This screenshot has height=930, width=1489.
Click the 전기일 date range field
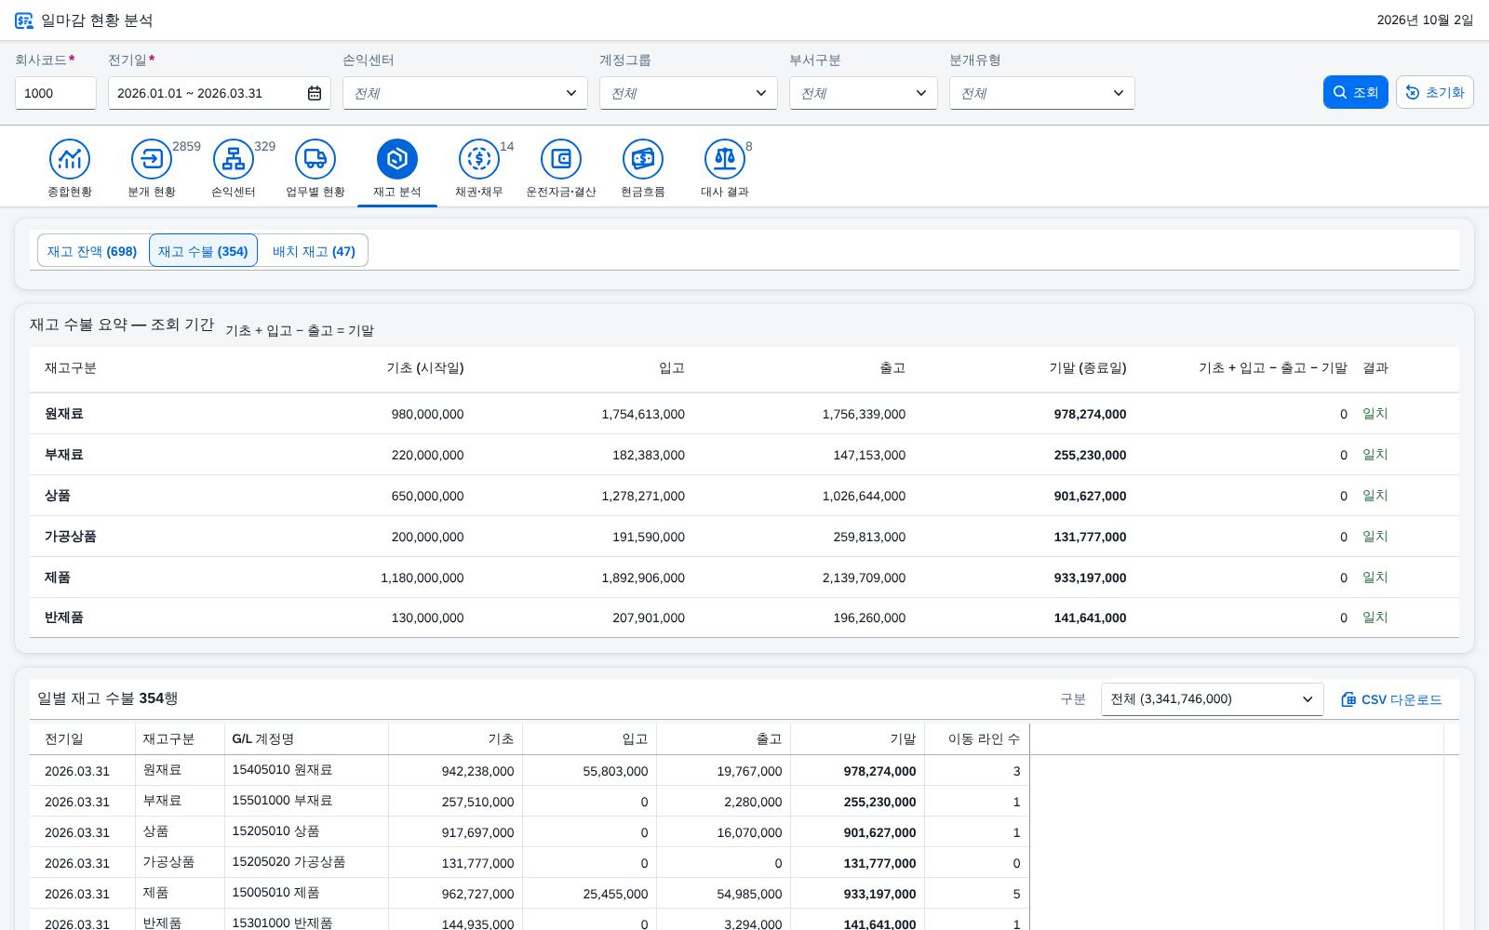coord(220,93)
